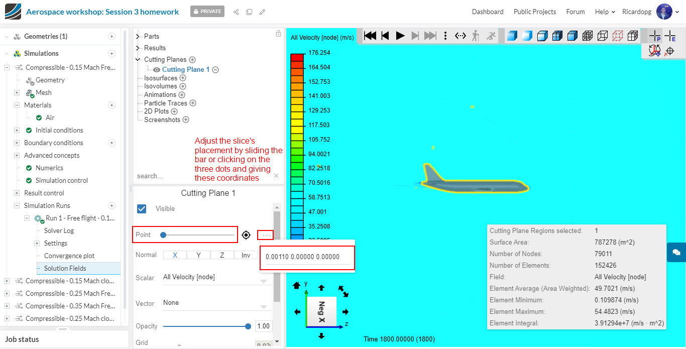Click the edit project title pencil icon

coord(262,12)
